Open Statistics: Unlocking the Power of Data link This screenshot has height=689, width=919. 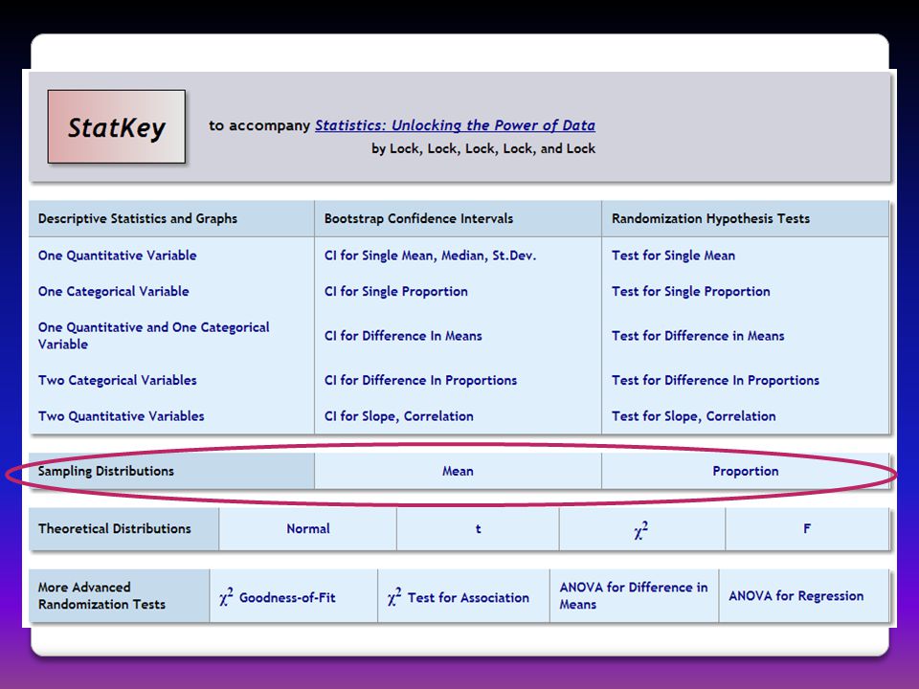pyautogui.click(x=455, y=125)
